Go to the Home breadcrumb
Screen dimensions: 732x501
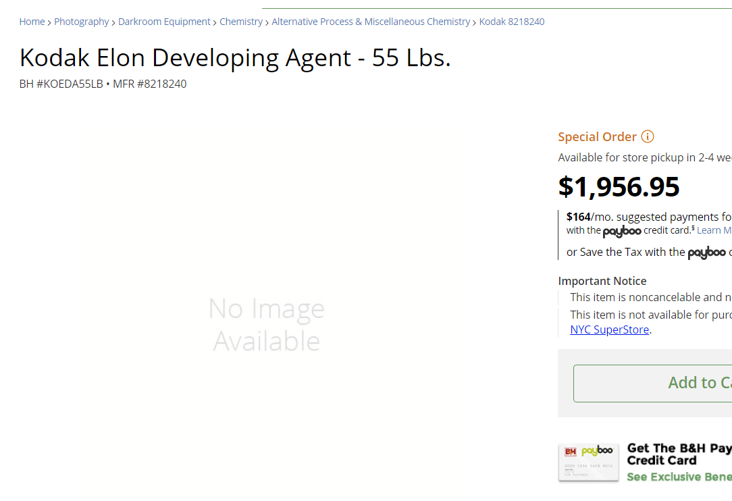pos(32,22)
